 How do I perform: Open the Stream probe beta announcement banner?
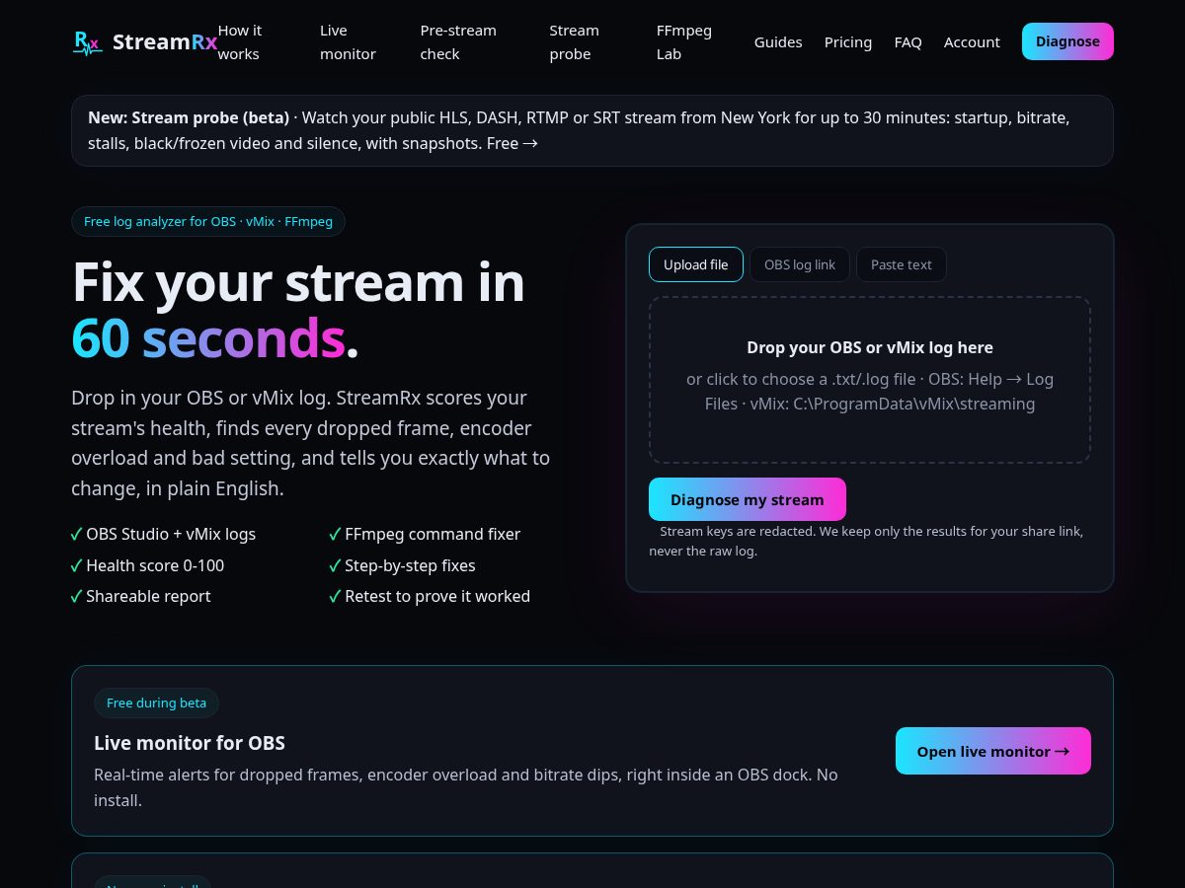click(592, 130)
